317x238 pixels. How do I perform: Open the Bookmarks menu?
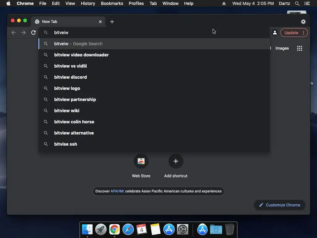(x=112, y=3)
